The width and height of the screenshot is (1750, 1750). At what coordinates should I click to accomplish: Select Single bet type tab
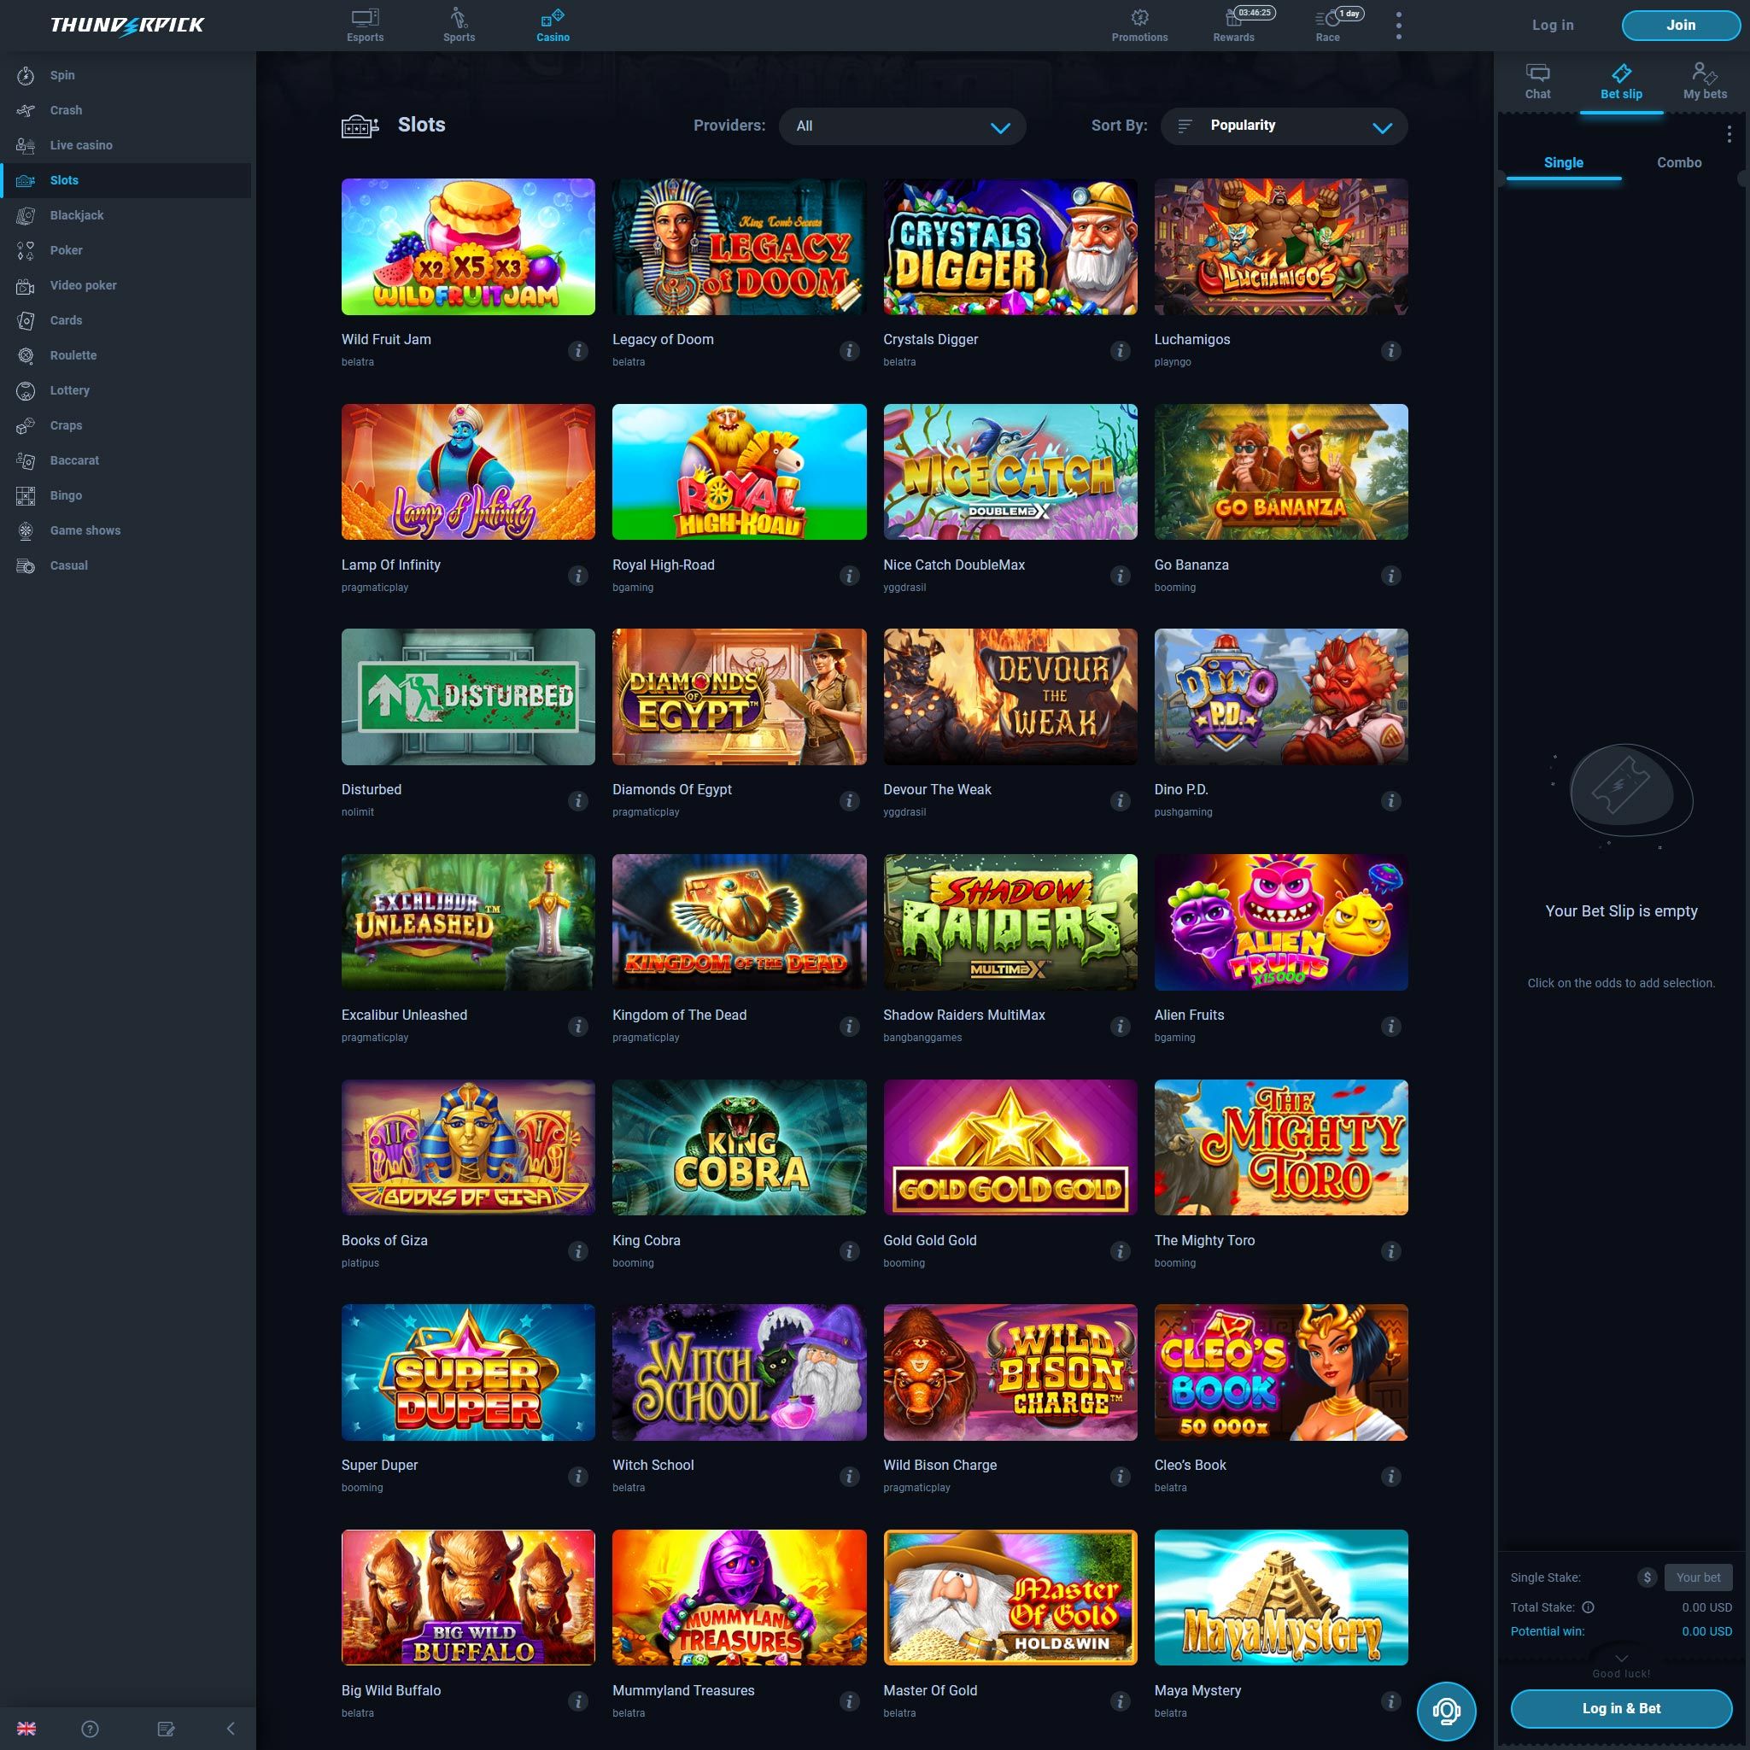click(x=1564, y=162)
